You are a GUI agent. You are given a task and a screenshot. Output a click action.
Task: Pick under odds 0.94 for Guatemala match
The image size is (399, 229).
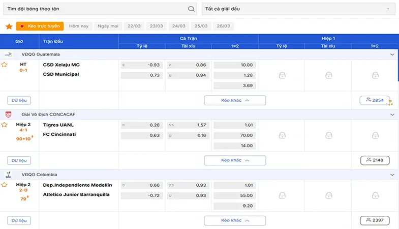188,75
